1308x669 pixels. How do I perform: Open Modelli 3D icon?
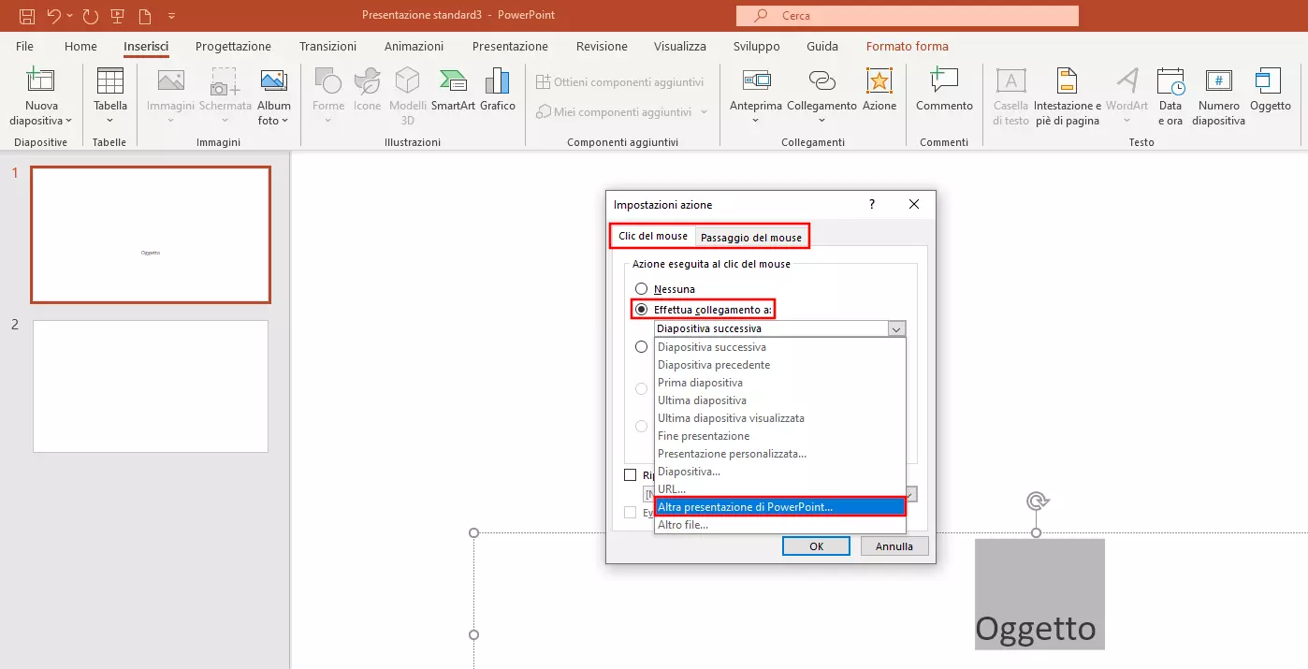(x=408, y=81)
